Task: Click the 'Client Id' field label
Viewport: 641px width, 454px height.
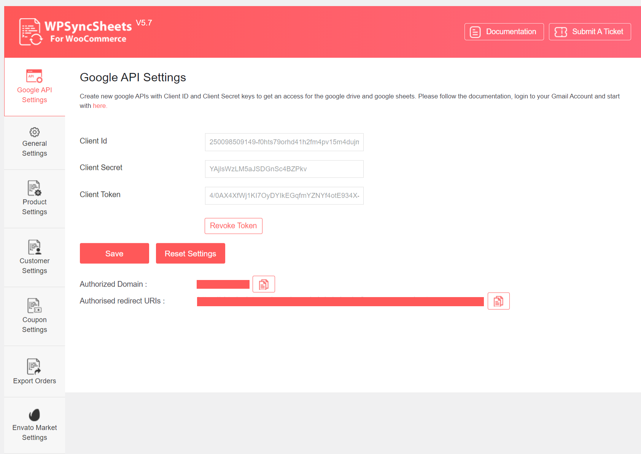Action: (x=93, y=141)
